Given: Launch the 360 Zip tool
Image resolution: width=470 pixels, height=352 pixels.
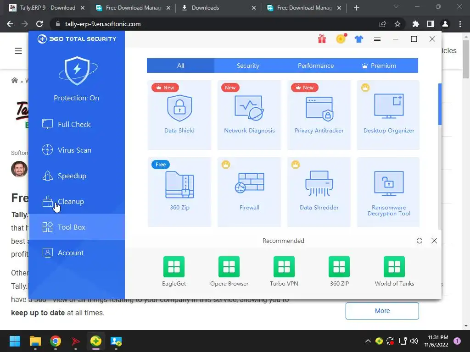Looking at the screenshot, I should tap(179, 192).
